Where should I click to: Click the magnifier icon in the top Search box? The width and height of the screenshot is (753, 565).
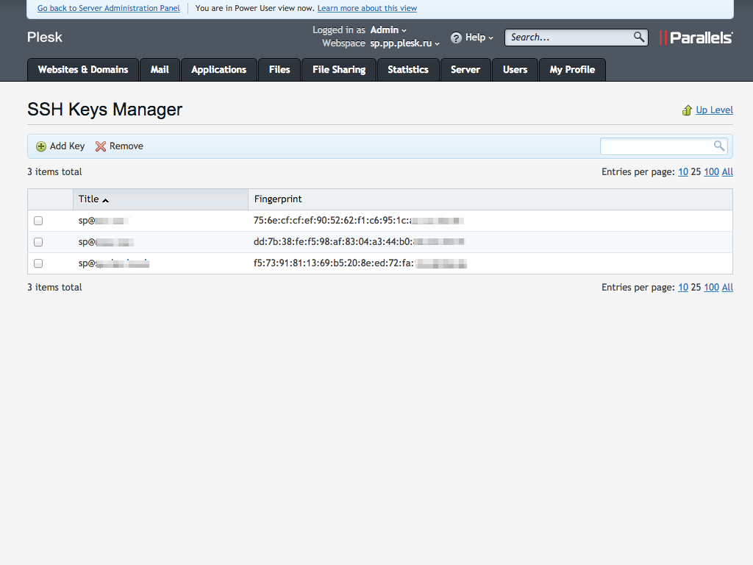pos(639,37)
